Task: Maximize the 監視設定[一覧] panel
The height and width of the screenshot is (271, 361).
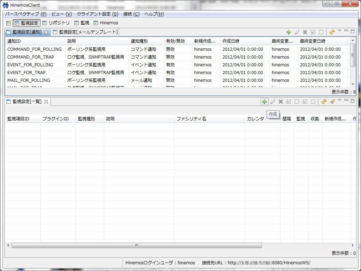Action: [353, 101]
